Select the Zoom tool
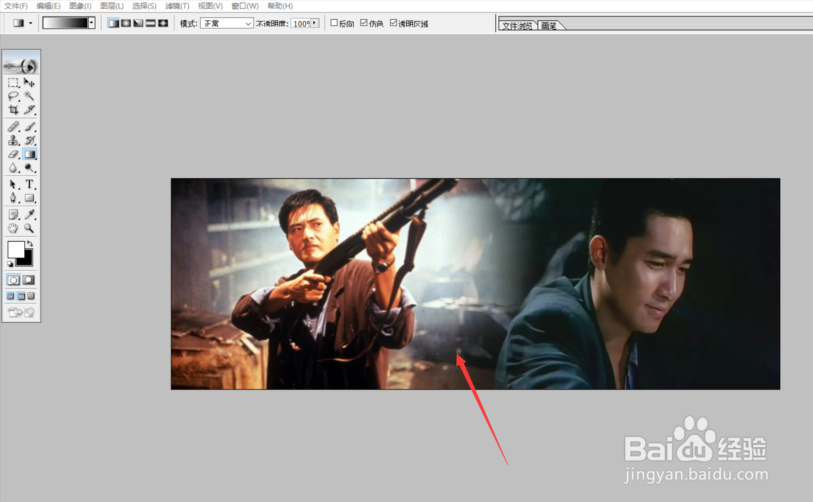 [x=29, y=228]
